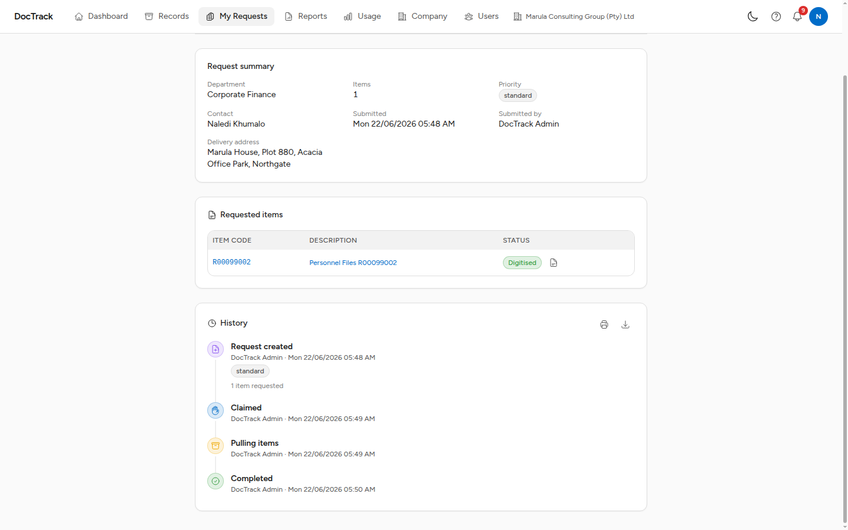Screen dimensions: 848x530
Task: Open the Reports tab
Action: 306,16
